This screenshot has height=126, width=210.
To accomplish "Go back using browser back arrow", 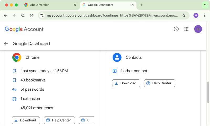I will [x=5, y=15].
